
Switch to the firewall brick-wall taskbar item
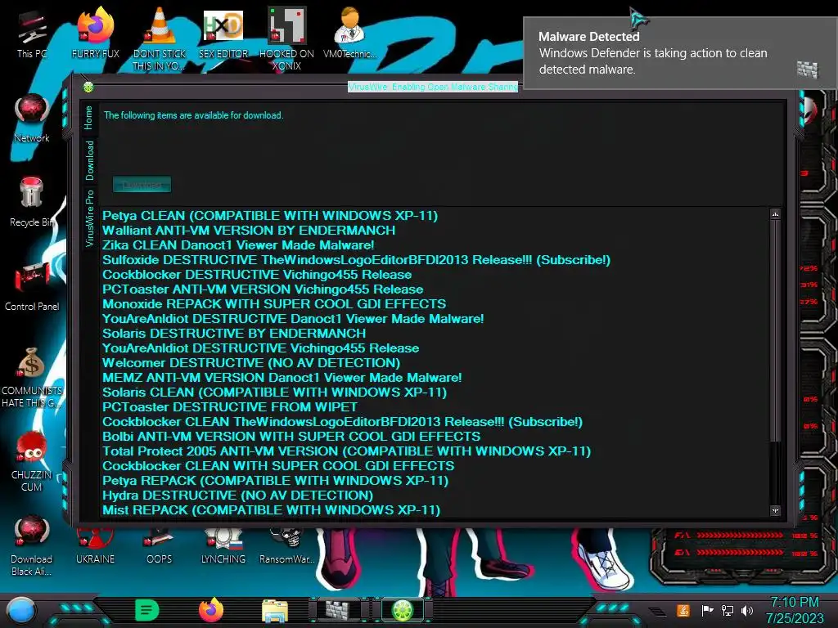338,610
